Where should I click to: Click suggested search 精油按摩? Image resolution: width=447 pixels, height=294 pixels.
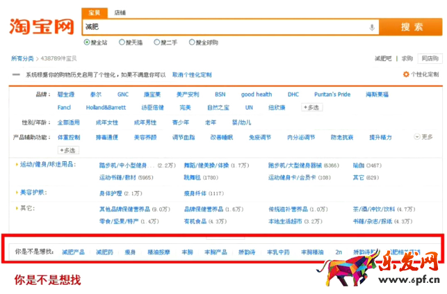(x=159, y=252)
